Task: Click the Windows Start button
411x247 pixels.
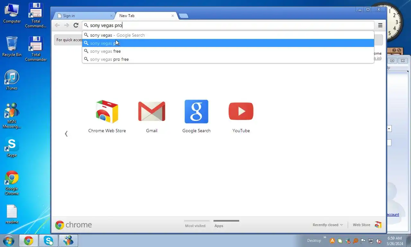Action: 9,241
